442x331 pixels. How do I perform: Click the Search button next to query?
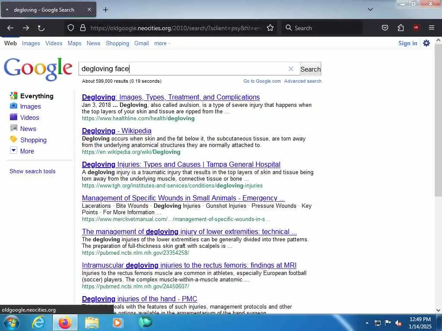tap(310, 69)
